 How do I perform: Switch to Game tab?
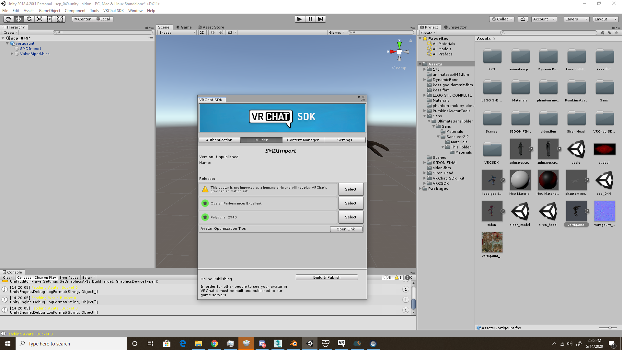184,27
